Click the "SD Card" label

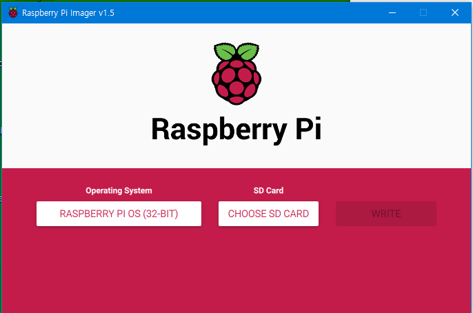click(268, 190)
